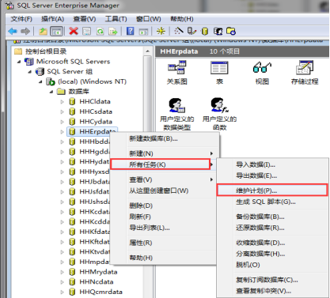The image size is (330, 298).
Task: Open the 视图 views glasses icon
Action: coord(262,73)
